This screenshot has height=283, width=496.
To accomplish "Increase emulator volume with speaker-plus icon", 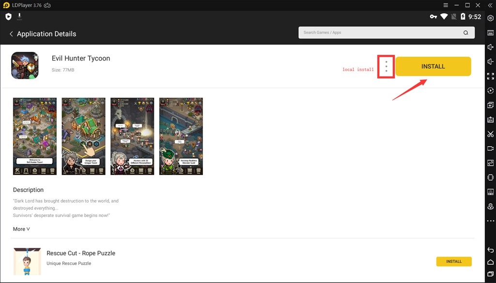I will point(490,47).
